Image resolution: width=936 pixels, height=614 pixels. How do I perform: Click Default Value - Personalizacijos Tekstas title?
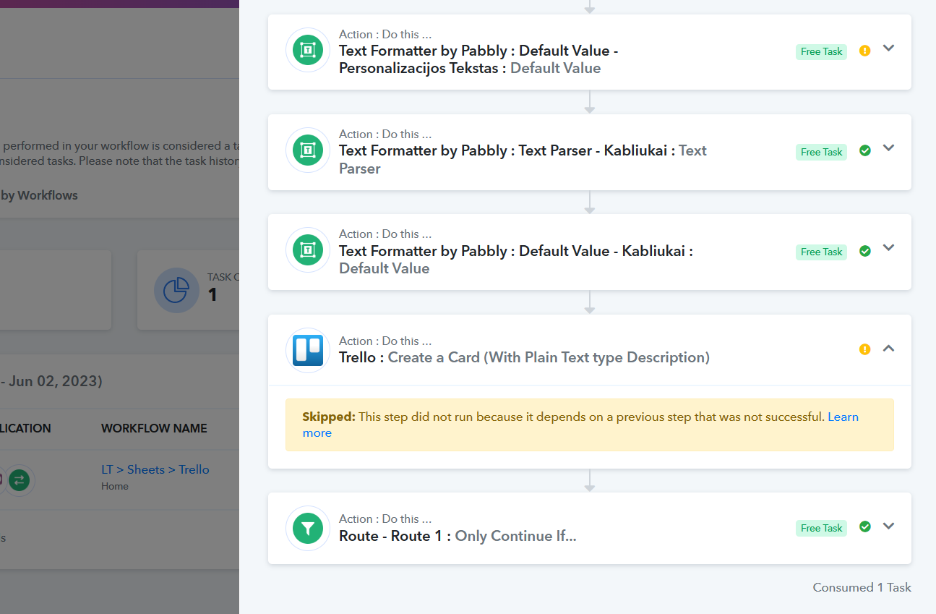click(478, 59)
